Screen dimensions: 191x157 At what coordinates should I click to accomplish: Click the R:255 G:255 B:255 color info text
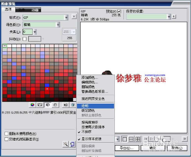coord(15,113)
